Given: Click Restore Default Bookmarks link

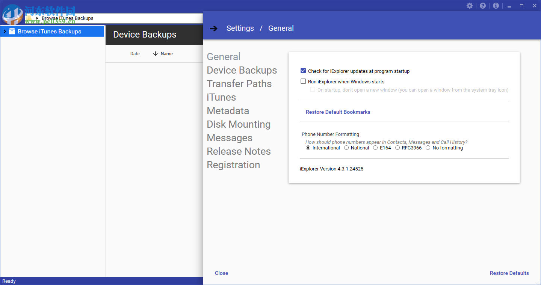Looking at the screenshot, I should coord(338,112).
